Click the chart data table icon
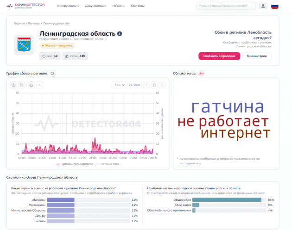292x230 pixels. tap(22, 85)
